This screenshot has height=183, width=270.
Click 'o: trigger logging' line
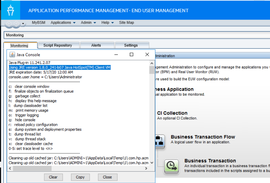coord(24,115)
